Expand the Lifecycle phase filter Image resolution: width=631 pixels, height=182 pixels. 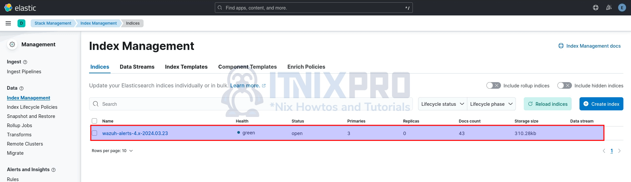coord(491,104)
